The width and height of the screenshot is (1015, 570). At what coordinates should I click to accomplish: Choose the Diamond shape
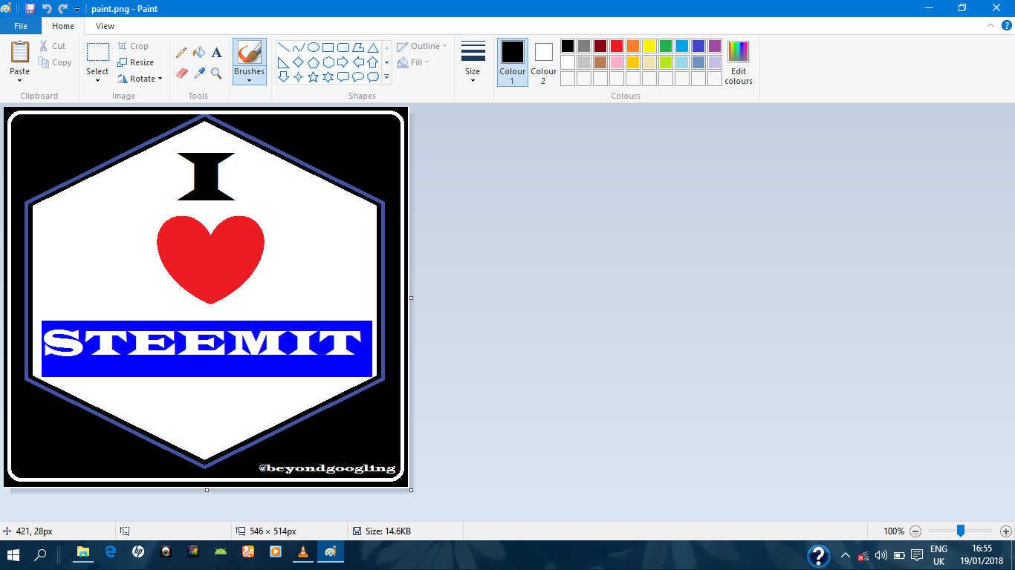pos(298,62)
